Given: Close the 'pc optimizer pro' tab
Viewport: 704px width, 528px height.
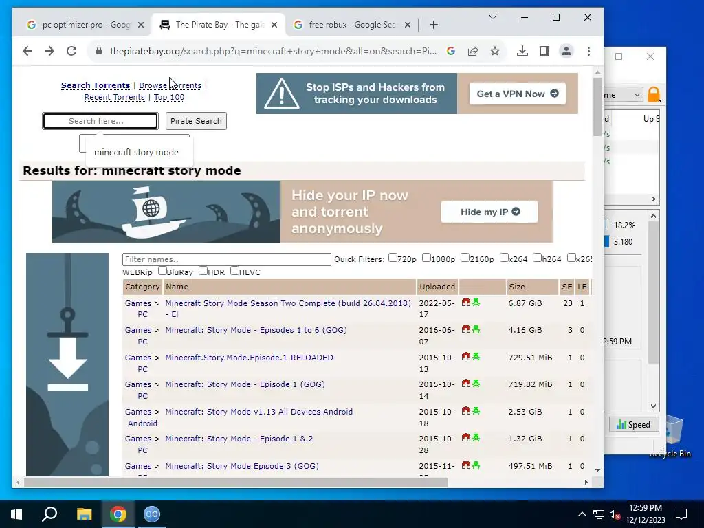Looking at the screenshot, I should coord(140,25).
